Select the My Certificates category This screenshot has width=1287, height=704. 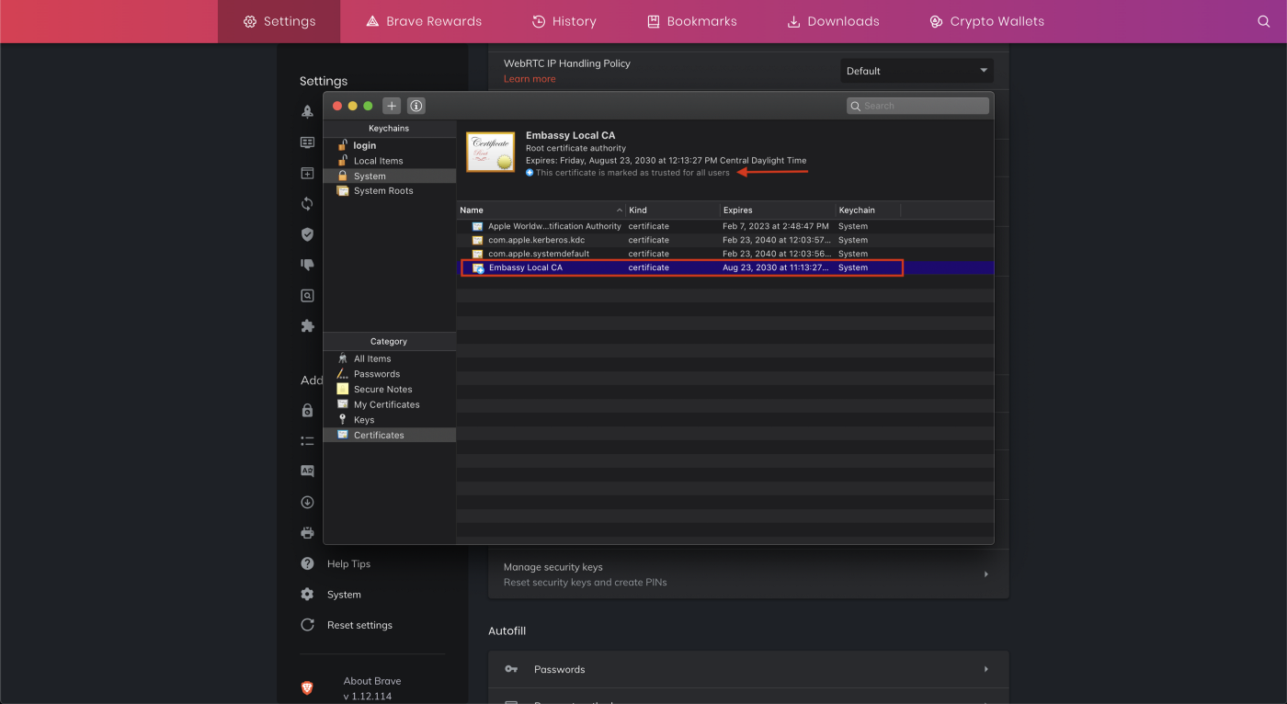pyautogui.click(x=386, y=404)
